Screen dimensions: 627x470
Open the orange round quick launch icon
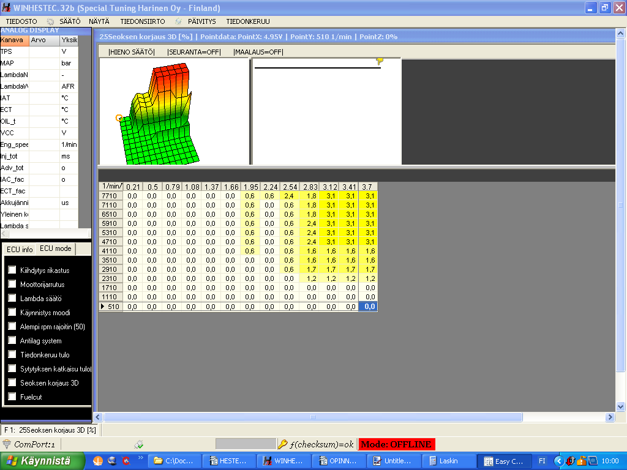(98, 461)
